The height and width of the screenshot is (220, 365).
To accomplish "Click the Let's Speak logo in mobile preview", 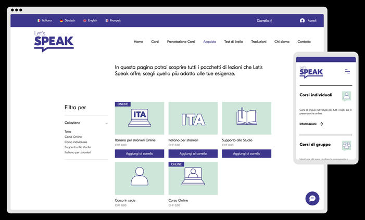I will tap(311, 72).
